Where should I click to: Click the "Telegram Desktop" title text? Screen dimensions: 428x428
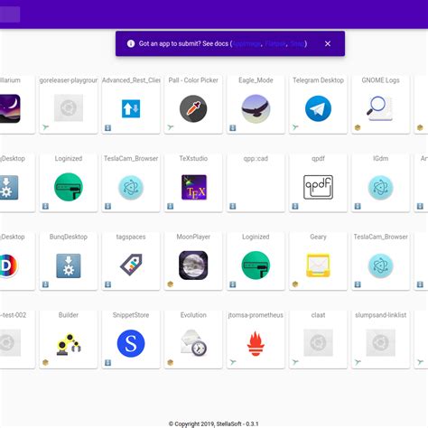point(318,80)
